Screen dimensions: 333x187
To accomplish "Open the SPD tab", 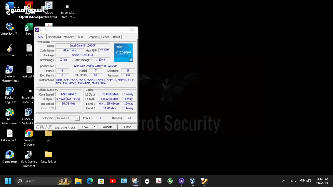I will 81,37.
